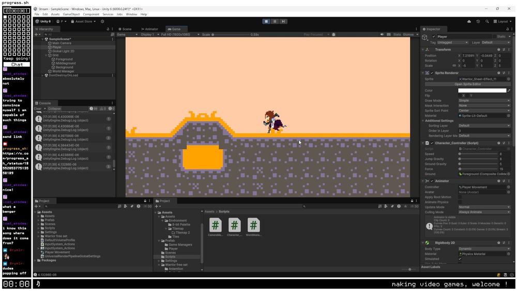The image size is (517, 291).
Task: Click the Player object icon in Inspector
Action: coord(424,37)
